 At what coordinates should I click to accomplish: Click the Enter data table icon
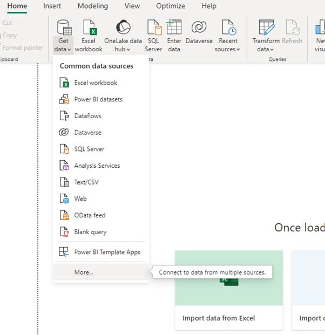pyautogui.click(x=174, y=28)
